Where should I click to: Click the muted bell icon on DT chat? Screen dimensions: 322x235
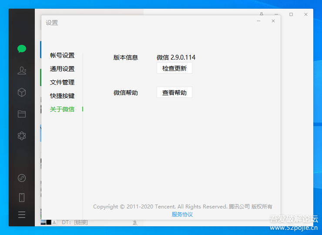pos(135,222)
